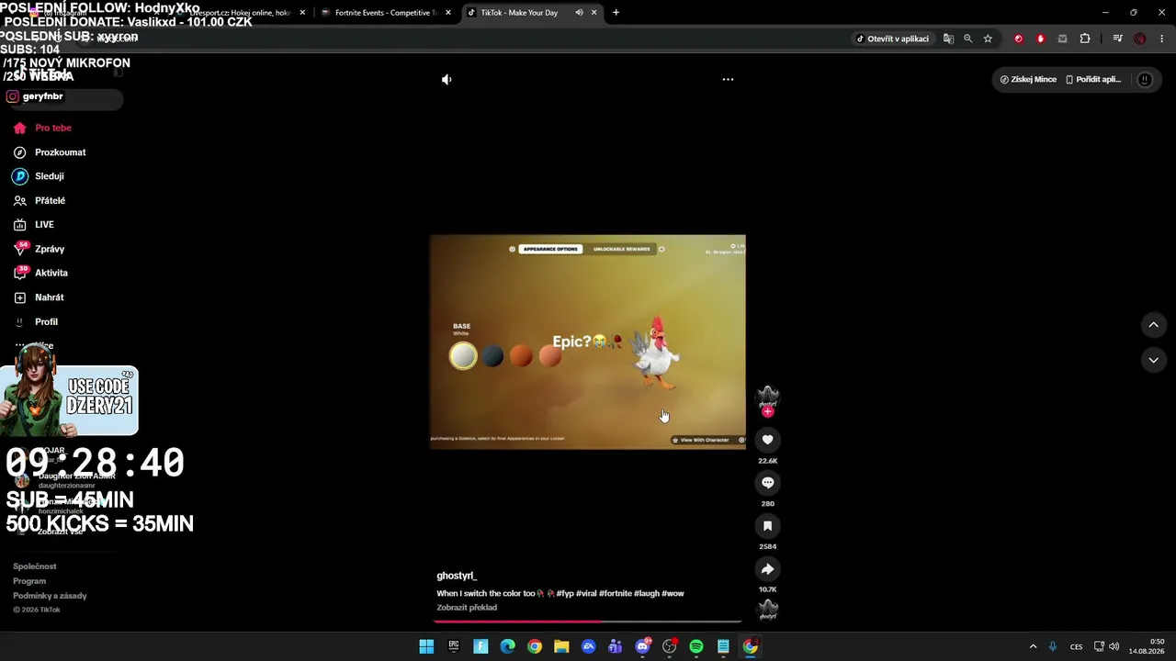Screen dimensions: 1176x661
Task: Save the video with the bookmark icon
Action: (x=767, y=526)
